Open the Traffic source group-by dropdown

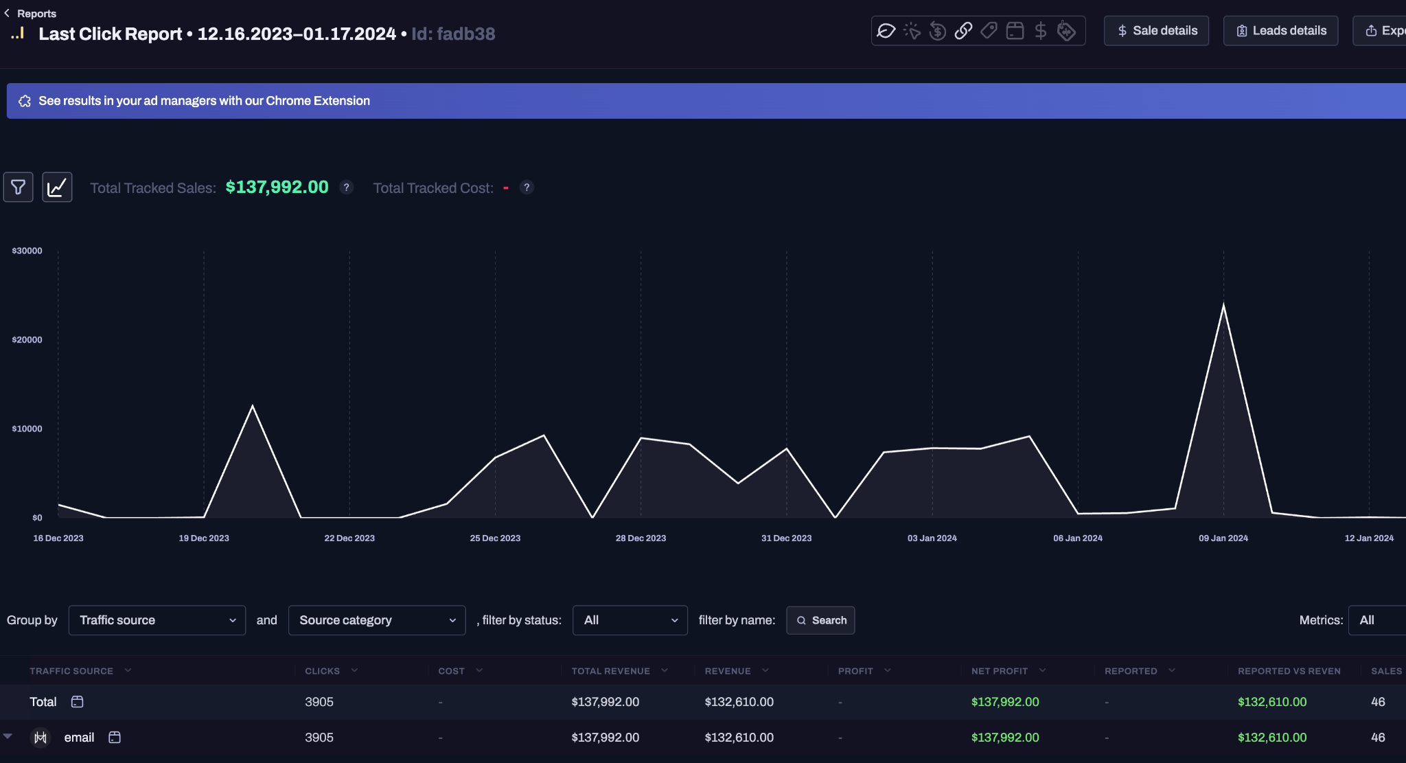pyautogui.click(x=157, y=620)
